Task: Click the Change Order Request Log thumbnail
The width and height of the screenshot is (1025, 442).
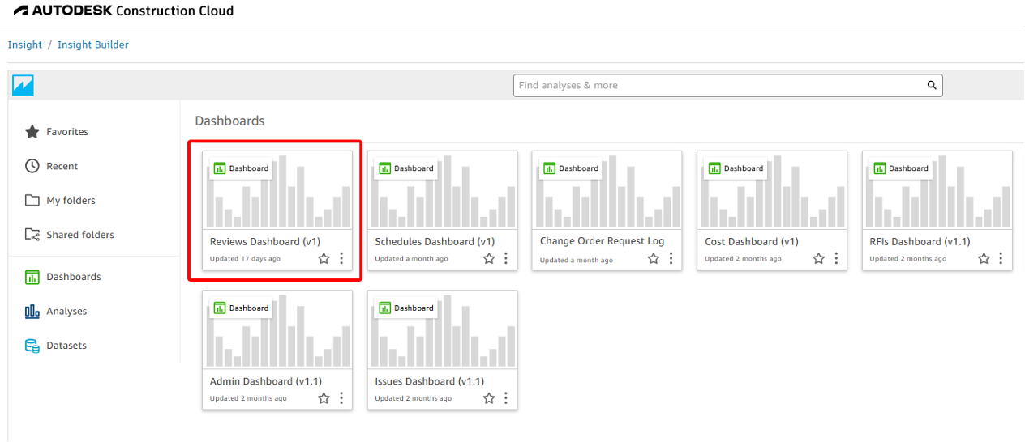Action: pyautogui.click(x=607, y=190)
